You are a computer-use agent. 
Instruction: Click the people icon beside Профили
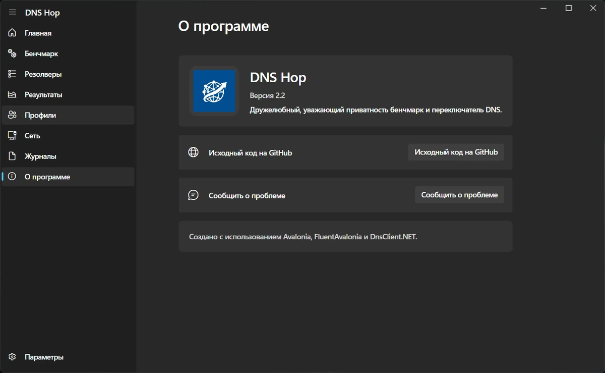click(x=13, y=115)
